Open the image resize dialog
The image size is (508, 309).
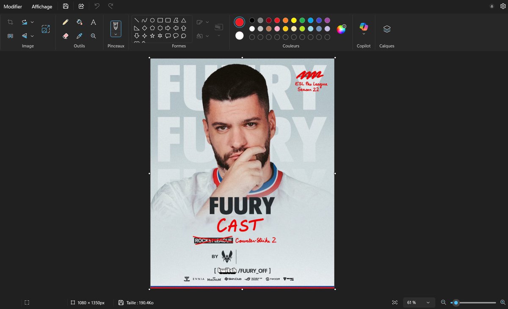[x=46, y=28]
